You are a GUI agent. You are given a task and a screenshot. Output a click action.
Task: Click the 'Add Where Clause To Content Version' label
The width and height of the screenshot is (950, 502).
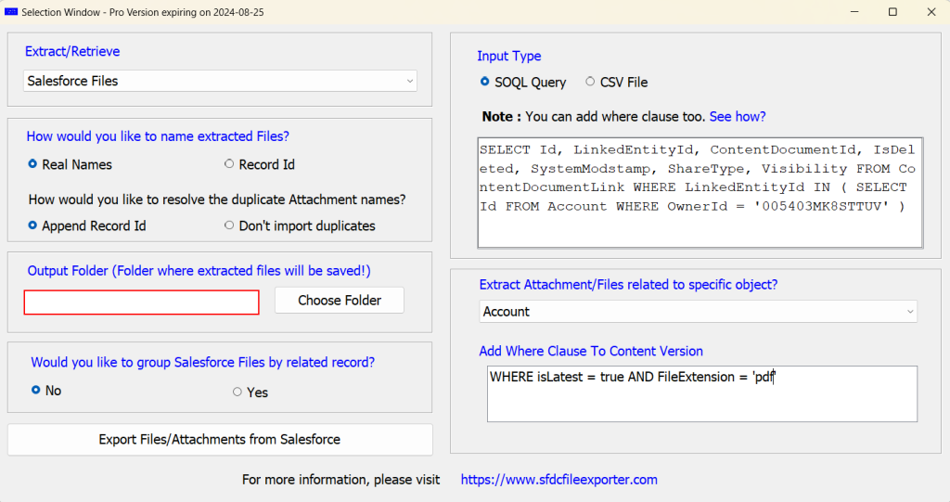[591, 351]
